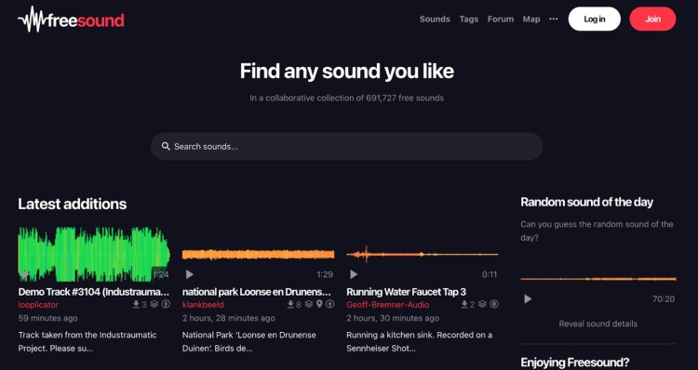The image size is (698, 370).
Task: Click 'National Park Loonse en Drunense Duinen' description
Action: coord(249,341)
